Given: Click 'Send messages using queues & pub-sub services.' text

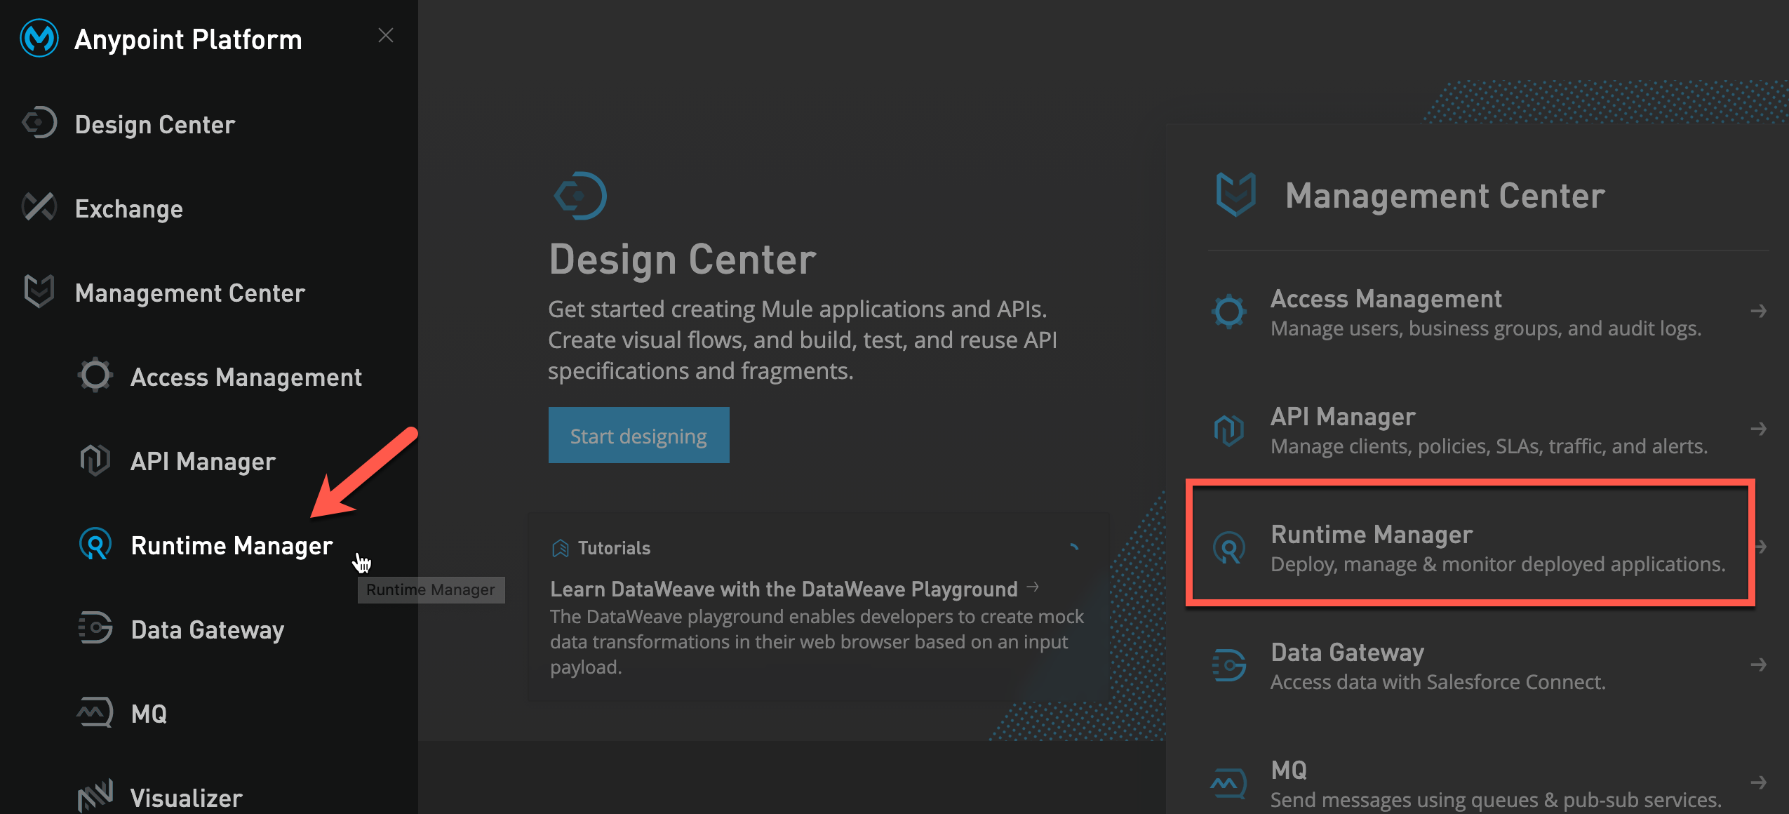Looking at the screenshot, I should 1496,800.
